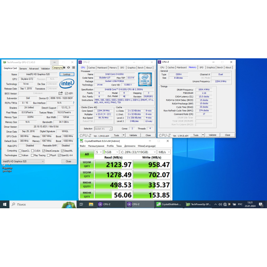Click Close in the right CPU-Z window
Image resolution: width=267 pixels, height=267 pixels.
pos(227,135)
